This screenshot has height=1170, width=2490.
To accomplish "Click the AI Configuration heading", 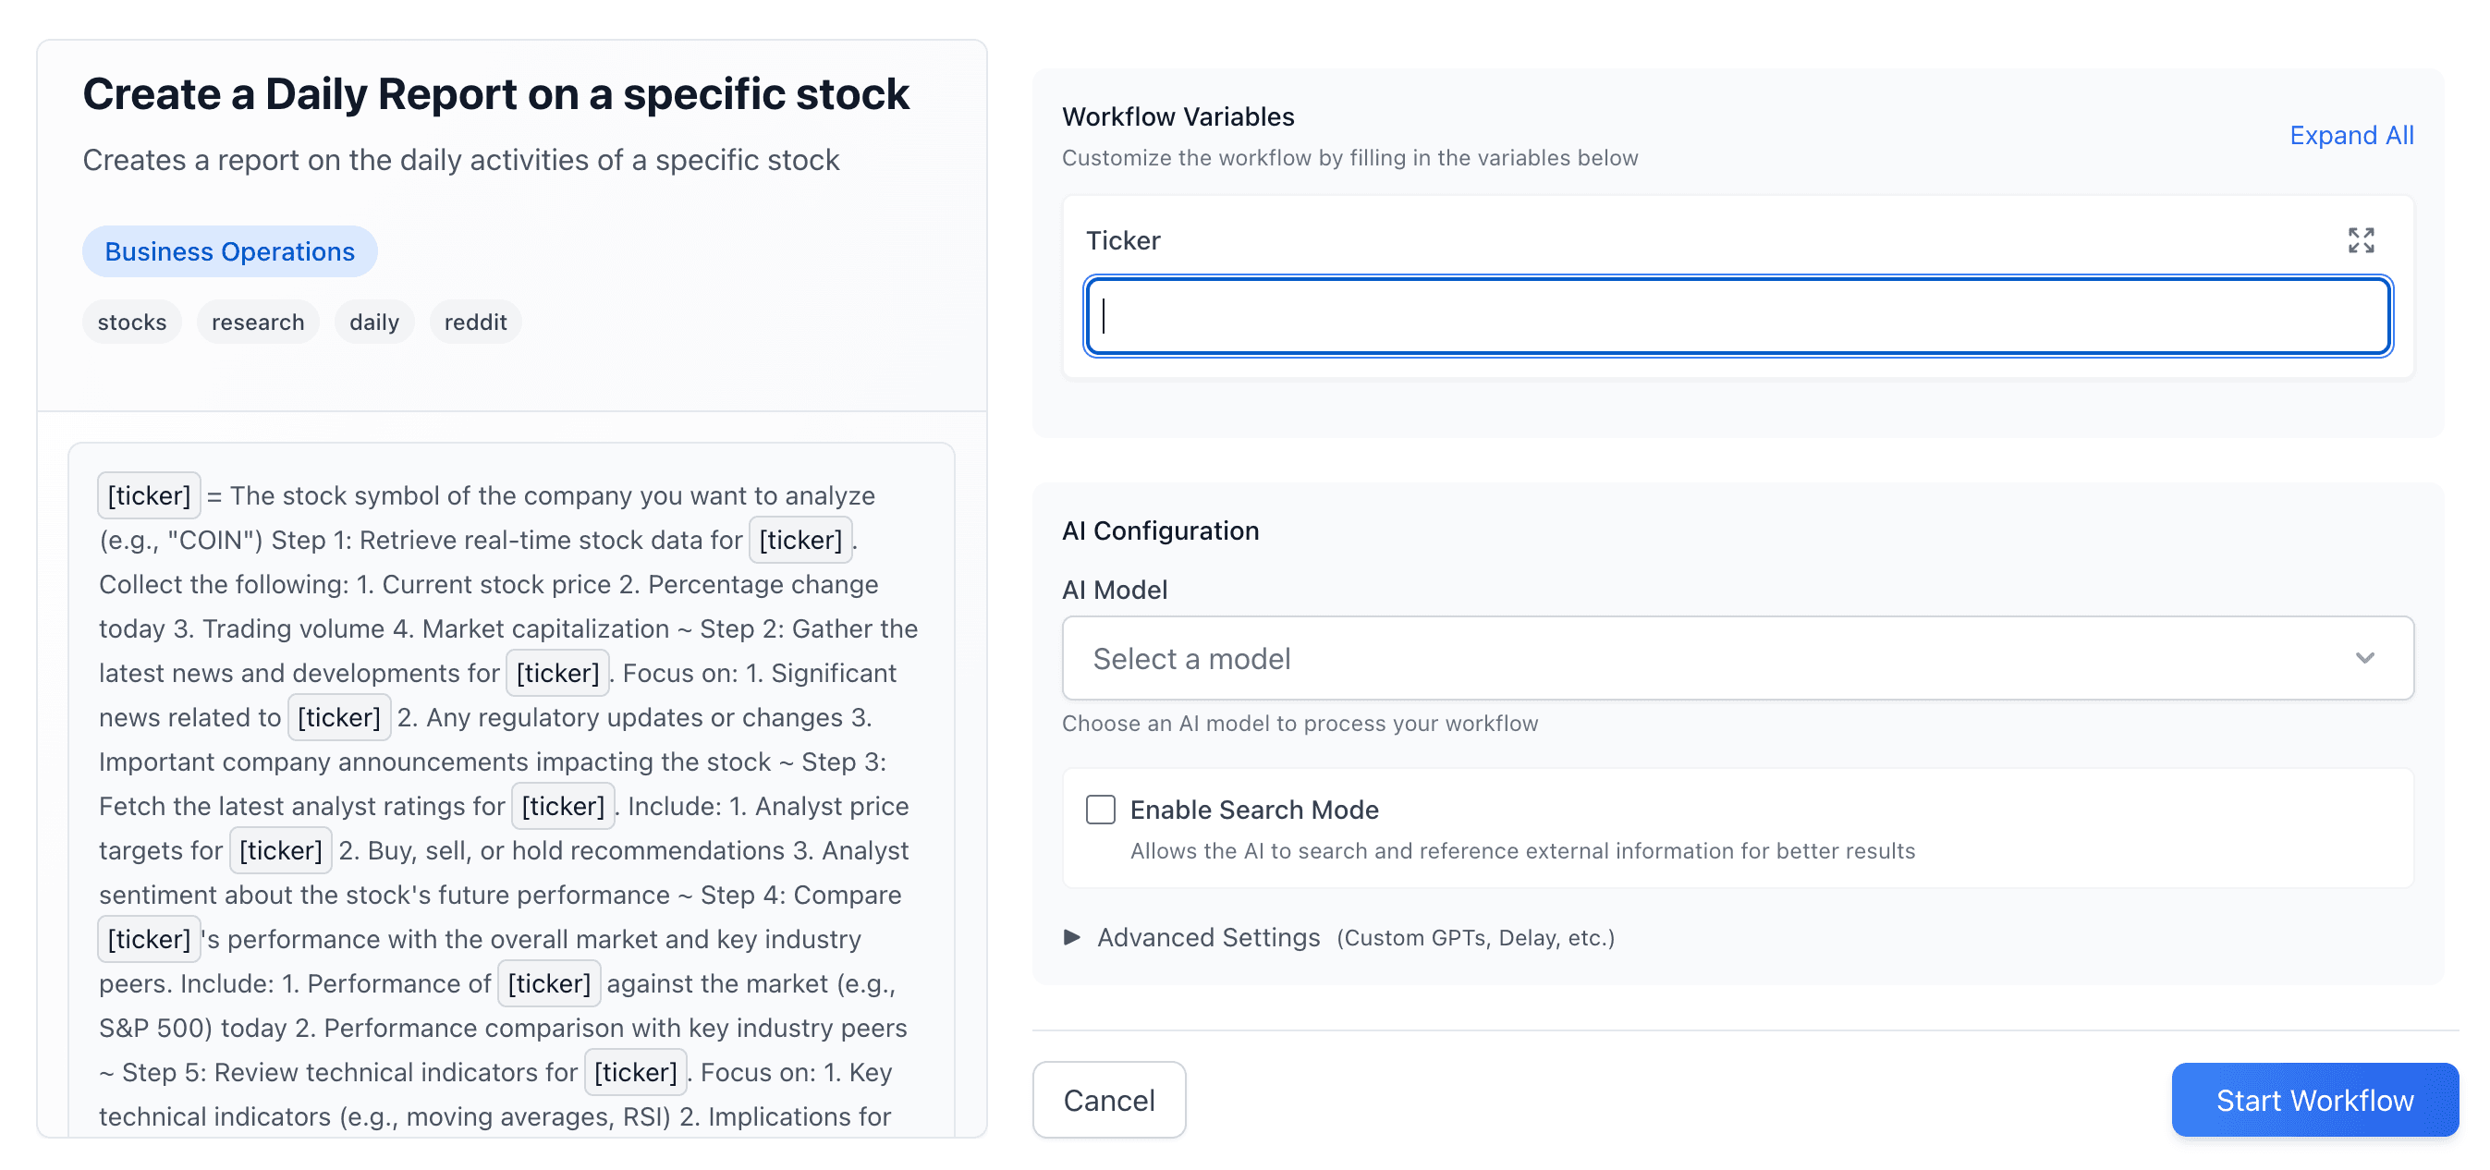I will coord(1160,530).
